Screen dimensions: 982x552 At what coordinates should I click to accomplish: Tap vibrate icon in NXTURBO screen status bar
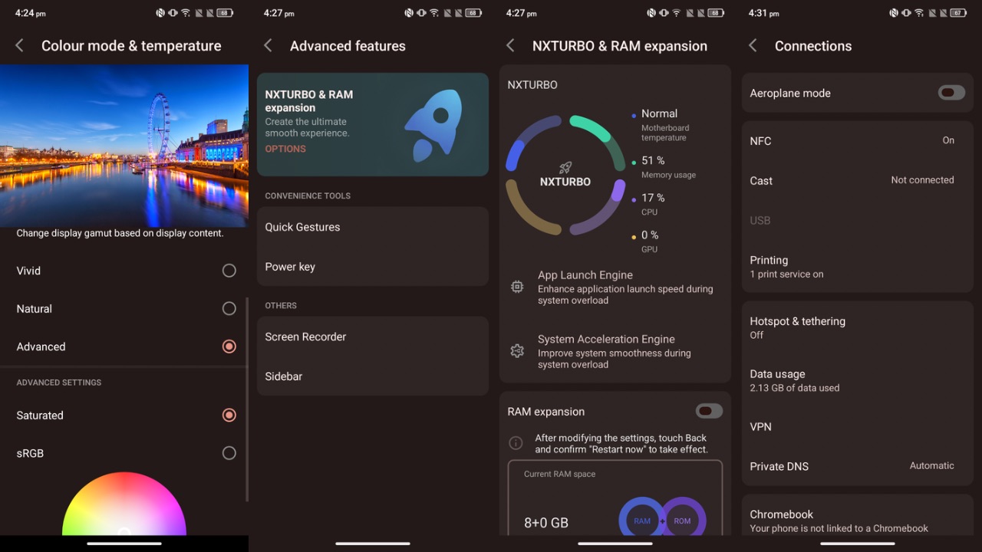[664, 13]
